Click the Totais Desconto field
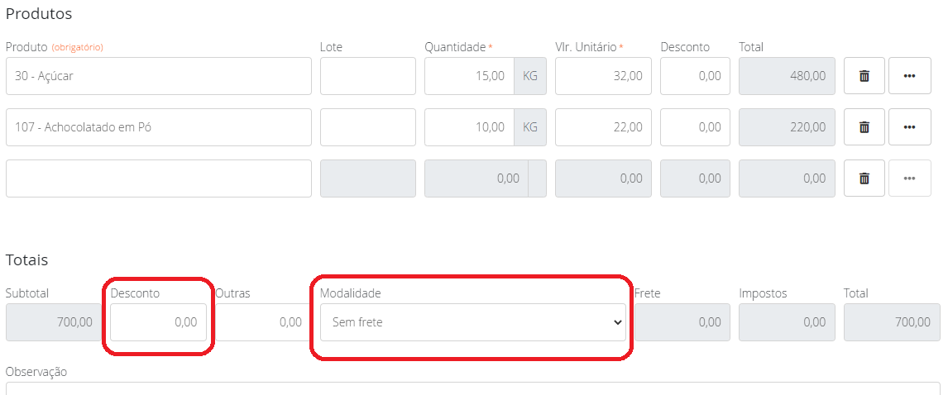The height and width of the screenshot is (395, 948). click(158, 322)
